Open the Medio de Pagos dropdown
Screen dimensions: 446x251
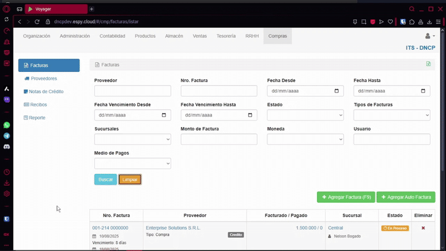click(132, 163)
